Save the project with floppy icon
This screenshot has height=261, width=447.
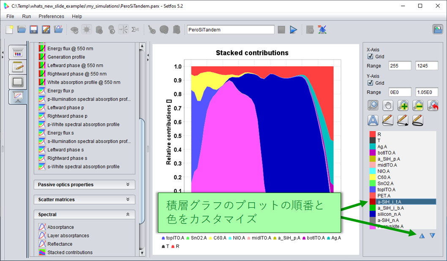click(34, 30)
